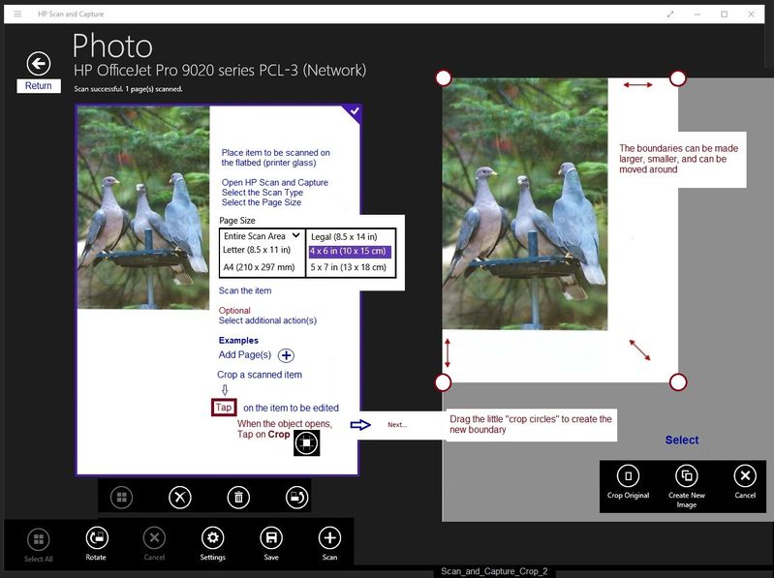The image size is (774, 578).
Task: Click 'Open HP Scan and Capture' instruction text
Action: point(275,182)
